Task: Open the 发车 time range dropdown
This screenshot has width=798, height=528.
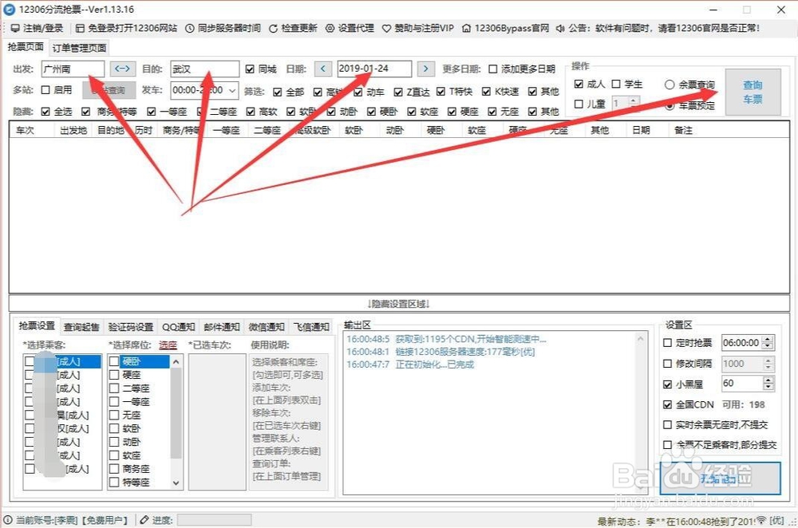Action: pyautogui.click(x=232, y=91)
